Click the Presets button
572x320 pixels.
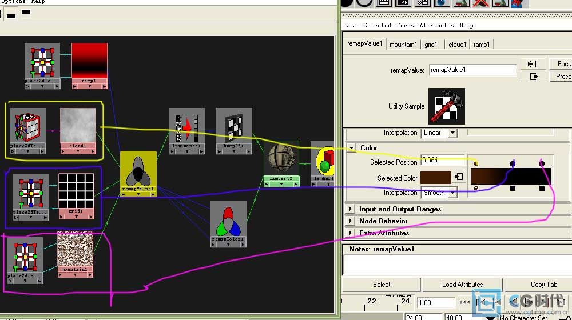(561, 77)
